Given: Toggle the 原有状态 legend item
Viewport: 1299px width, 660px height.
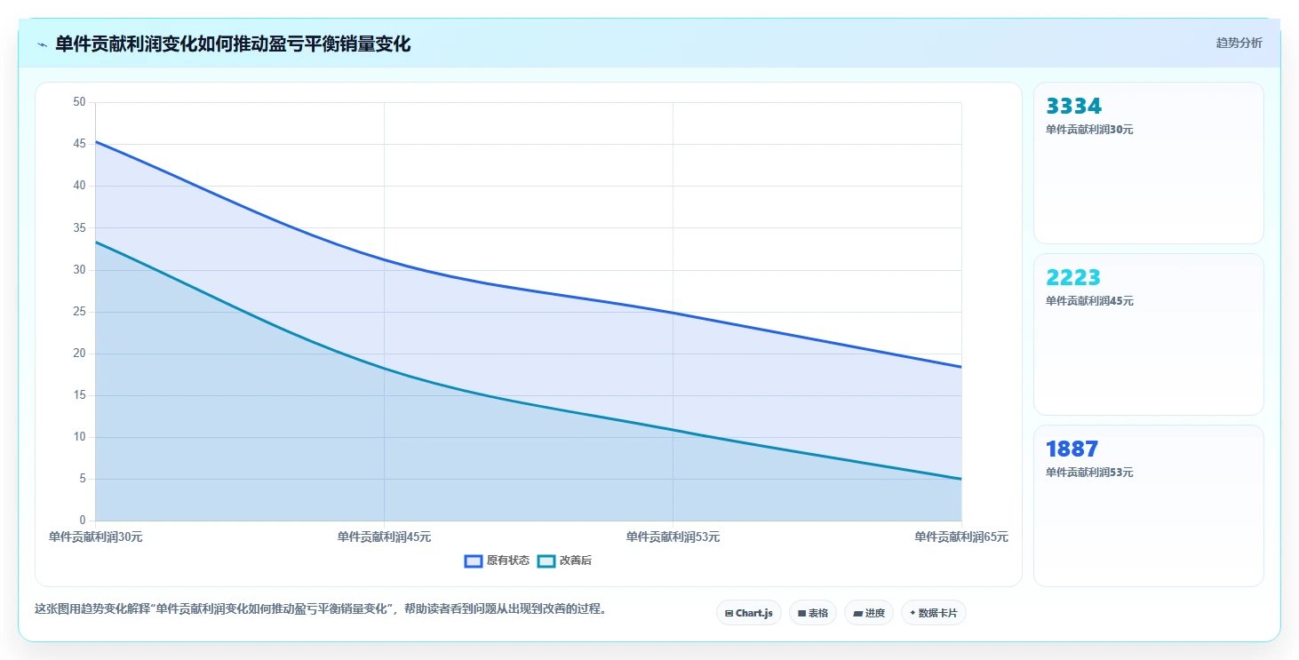Looking at the screenshot, I should (497, 561).
